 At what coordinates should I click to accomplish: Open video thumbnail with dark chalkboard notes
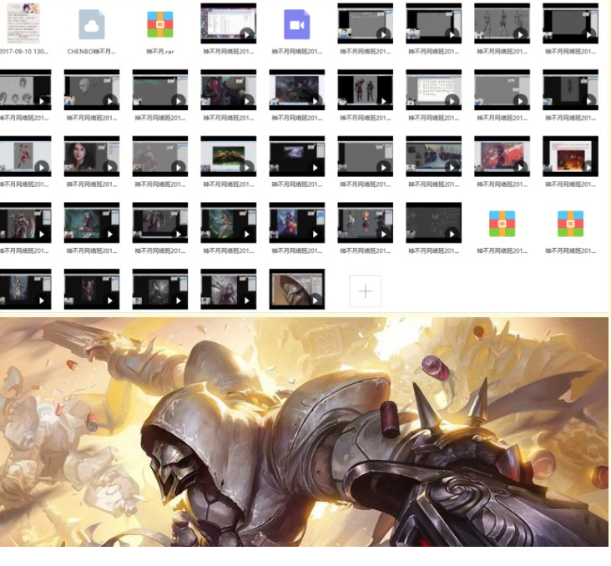[x=434, y=223]
